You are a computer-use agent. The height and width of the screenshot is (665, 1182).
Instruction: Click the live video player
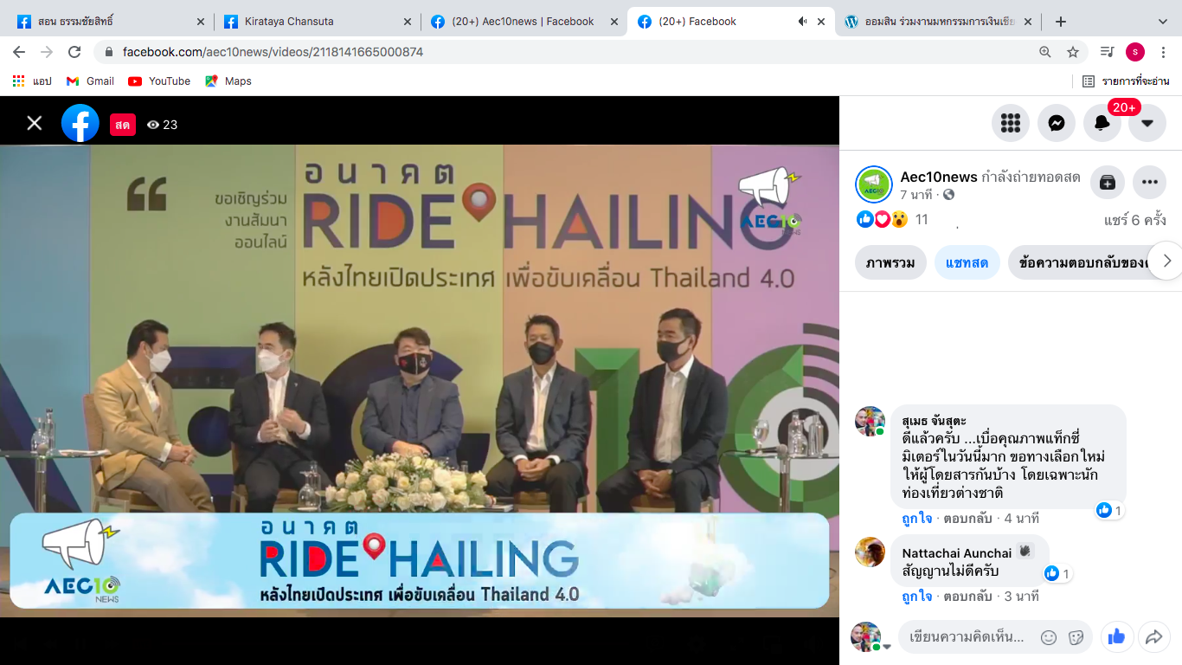[x=420, y=381]
